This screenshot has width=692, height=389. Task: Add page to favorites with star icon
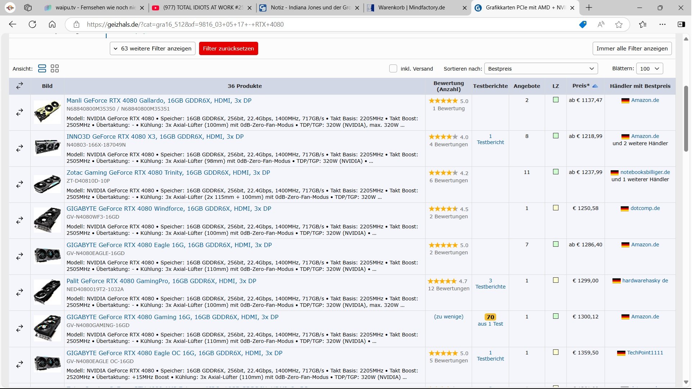[619, 24]
